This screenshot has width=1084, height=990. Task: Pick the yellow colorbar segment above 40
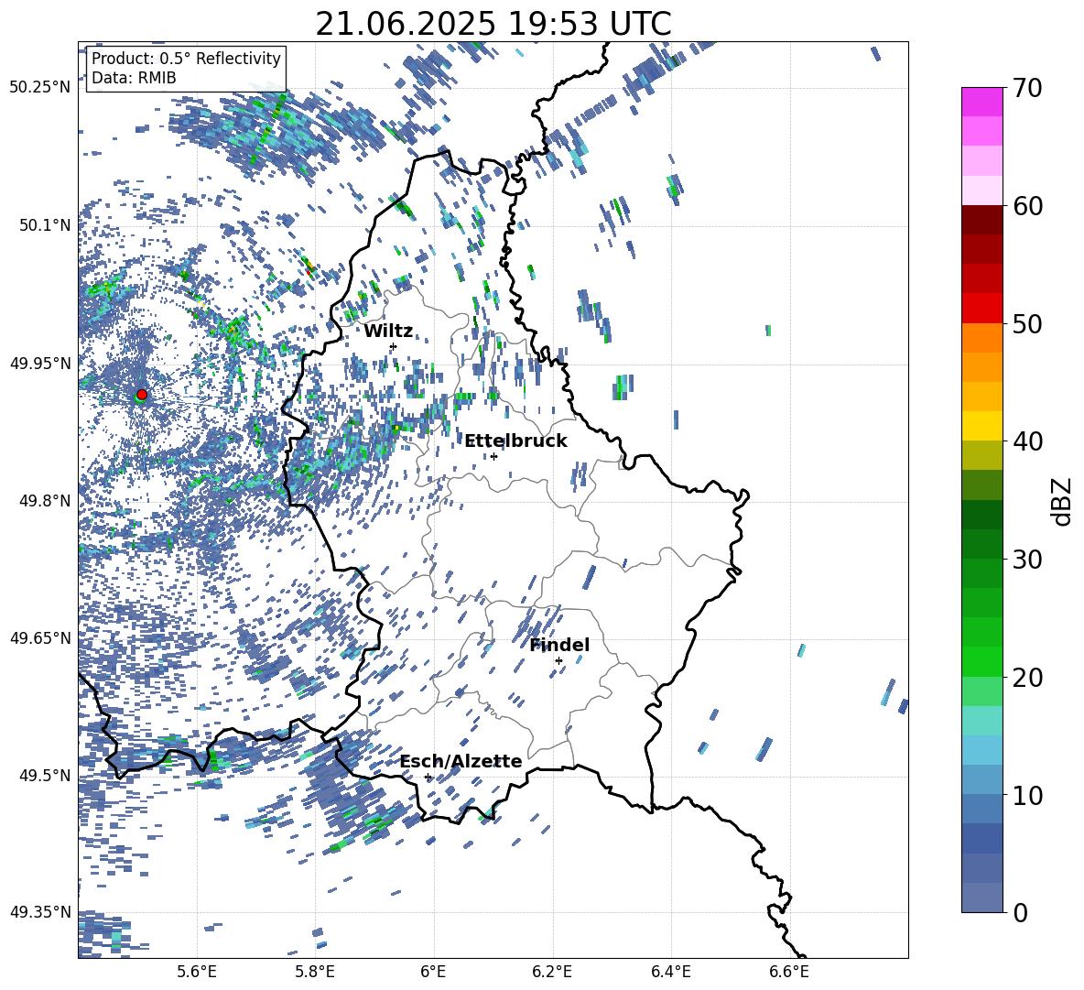(x=981, y=426)
